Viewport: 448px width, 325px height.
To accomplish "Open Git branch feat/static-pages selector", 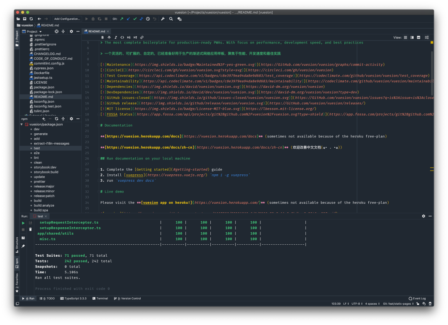I will 398,303.
